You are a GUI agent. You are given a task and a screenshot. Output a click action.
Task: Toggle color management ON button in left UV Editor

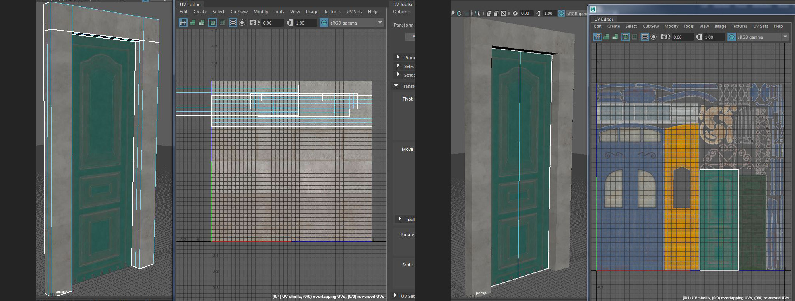pyautogui.click(x=324, y=23)
